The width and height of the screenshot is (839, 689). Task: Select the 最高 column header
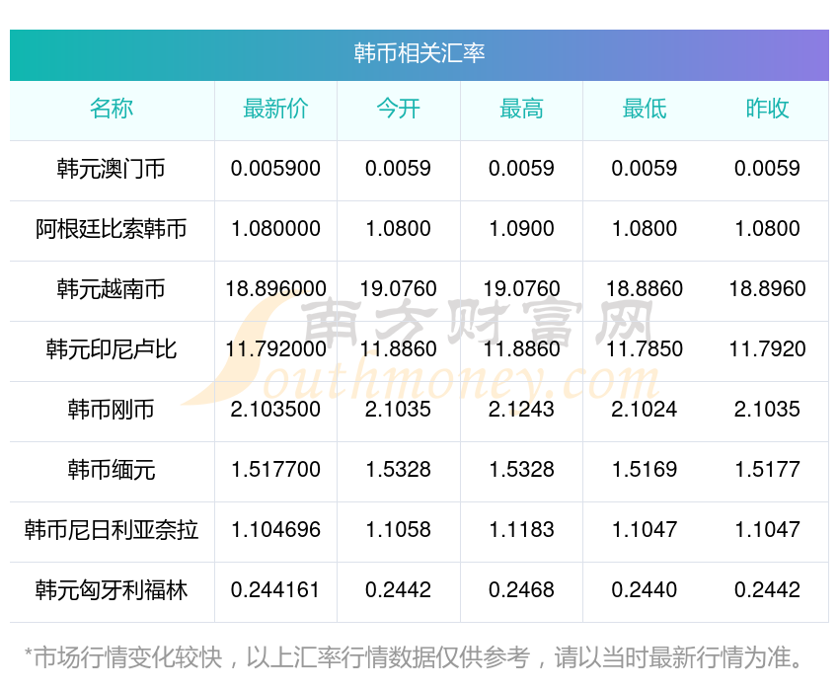coord(521,109)
